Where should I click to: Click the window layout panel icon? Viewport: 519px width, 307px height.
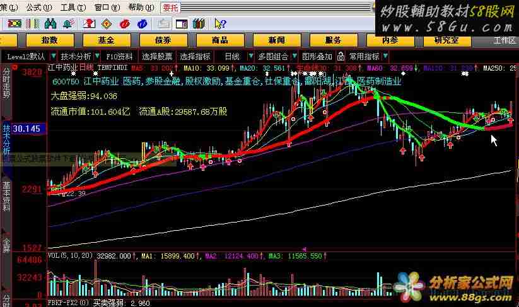pos(182,24)
